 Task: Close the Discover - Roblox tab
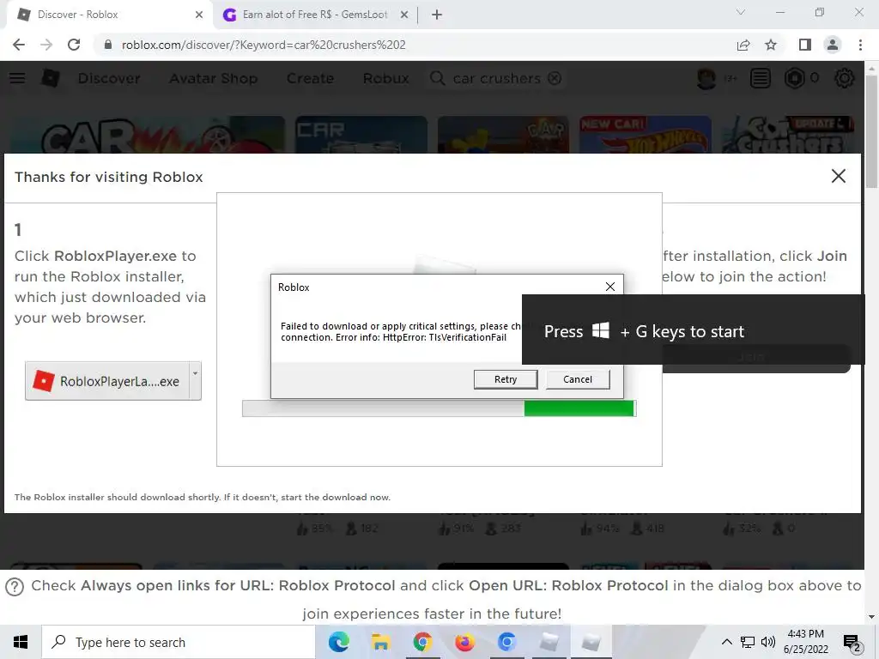(198, 15)
